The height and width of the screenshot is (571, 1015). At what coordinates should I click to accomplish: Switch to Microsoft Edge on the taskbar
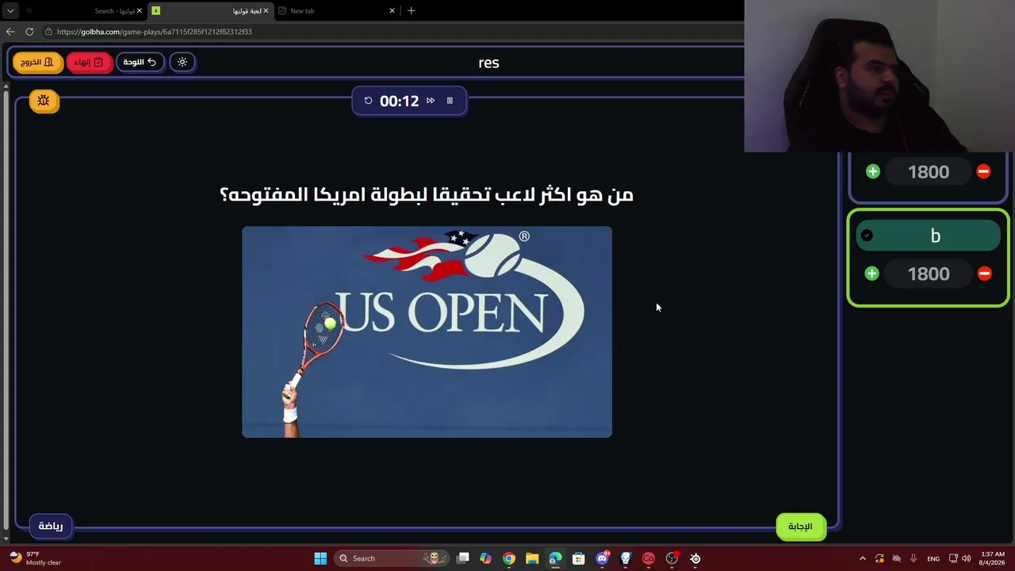[x=555, y=558]
